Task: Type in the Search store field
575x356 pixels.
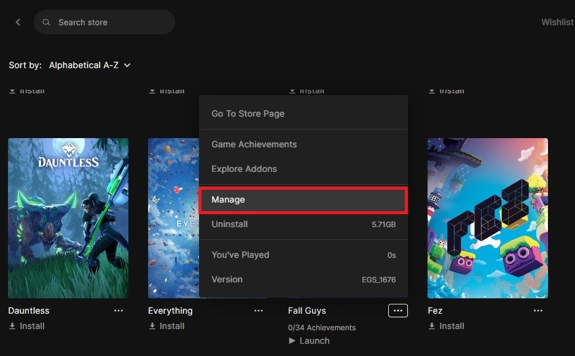Action: click(111, 22)
